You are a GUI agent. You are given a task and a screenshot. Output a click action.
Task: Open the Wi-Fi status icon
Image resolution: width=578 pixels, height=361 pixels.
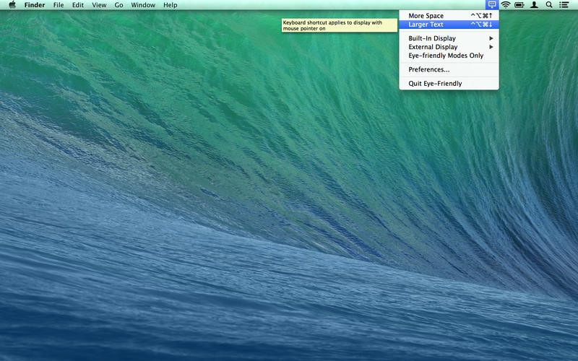point(506,5)
